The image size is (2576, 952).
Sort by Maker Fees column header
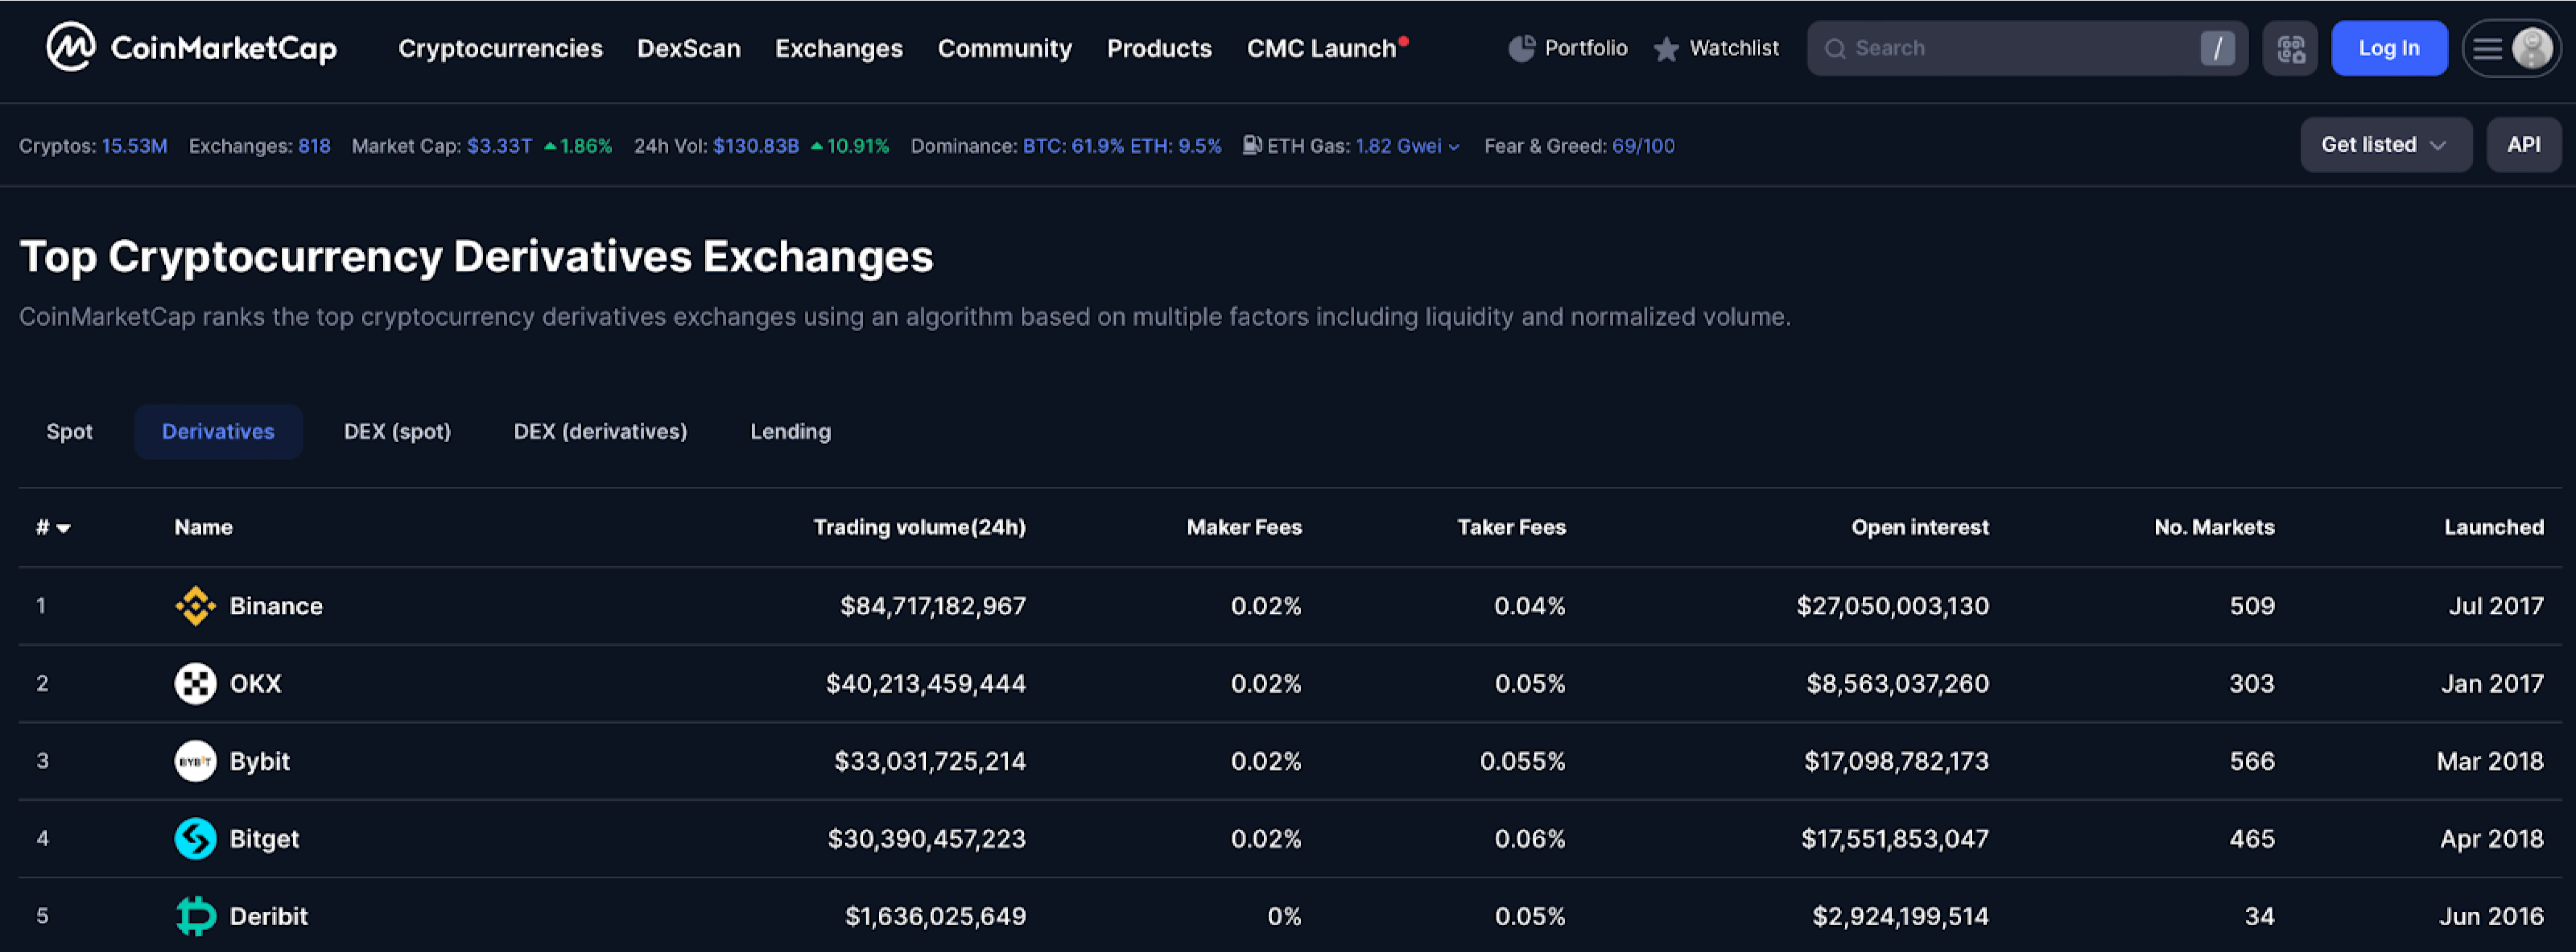(x=1244, y=527)
